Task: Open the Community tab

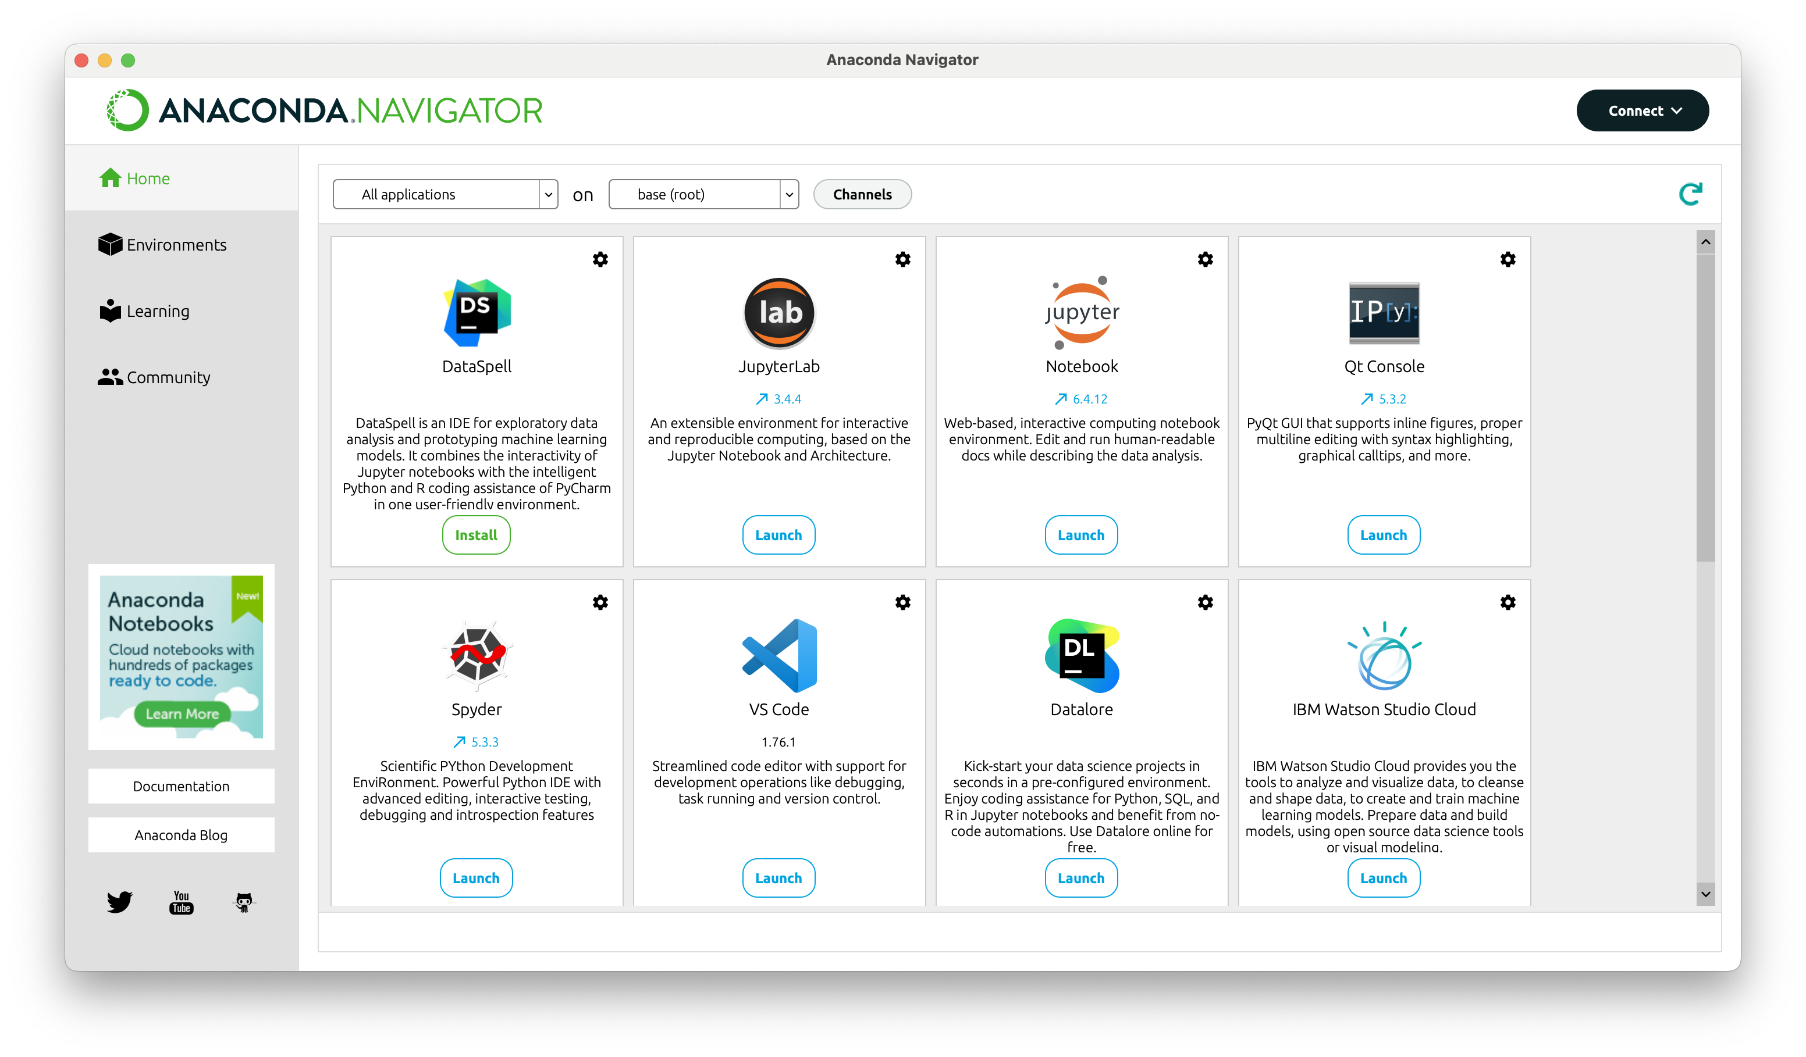Action: [168, 377]
